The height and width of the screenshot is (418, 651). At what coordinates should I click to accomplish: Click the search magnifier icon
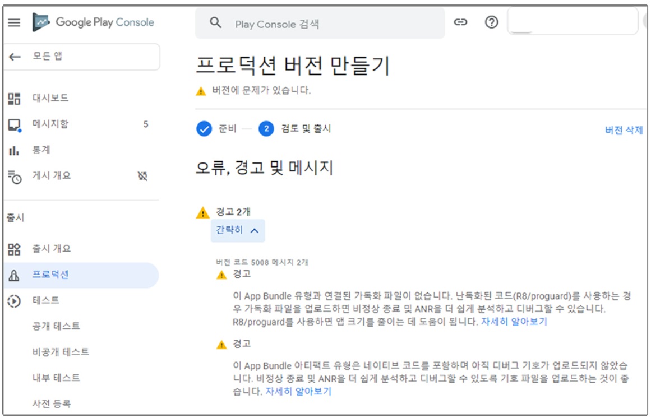(x=215, y=22)
